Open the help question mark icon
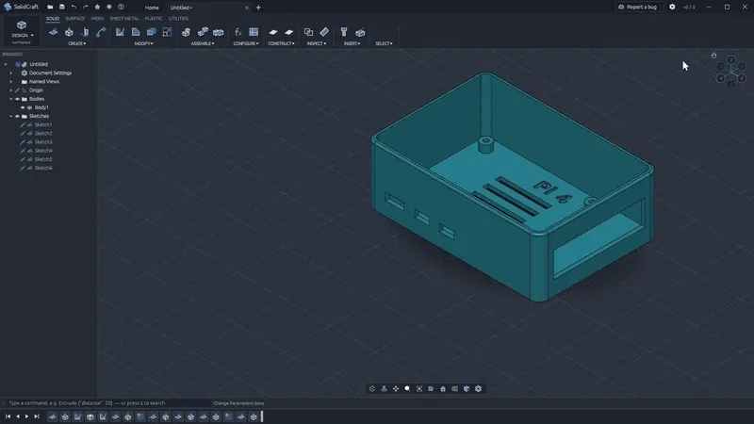This screenshot has height=424, width=754. coord(121,8)
